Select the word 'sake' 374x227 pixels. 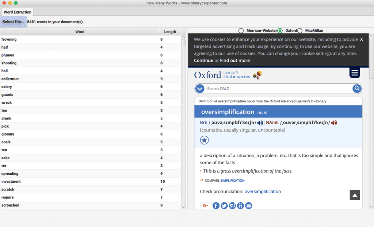coord(5,158)
